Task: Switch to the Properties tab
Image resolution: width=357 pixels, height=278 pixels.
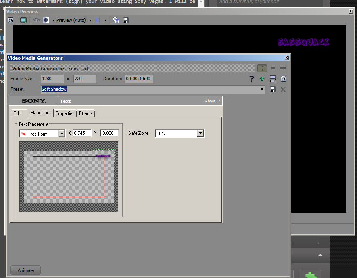Action: coord(65,113)
